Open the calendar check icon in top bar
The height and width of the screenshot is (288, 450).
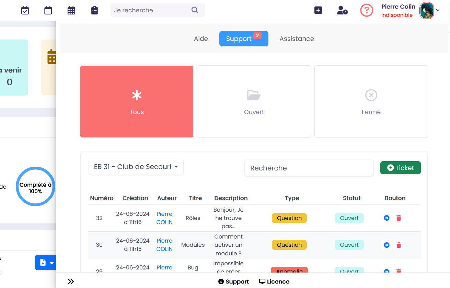[25, 10]
